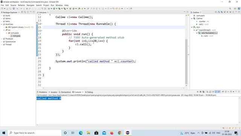
Task: Switch to the Javadoc tab
Action: pos(53,92)
